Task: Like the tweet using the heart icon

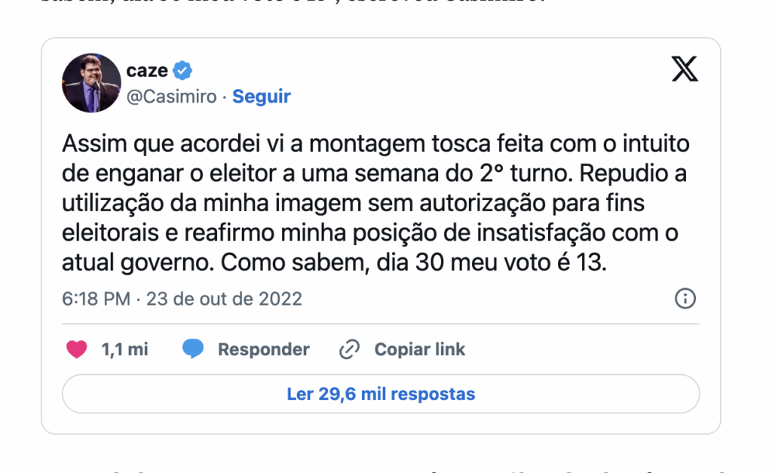Action: (x=75, y=349)
